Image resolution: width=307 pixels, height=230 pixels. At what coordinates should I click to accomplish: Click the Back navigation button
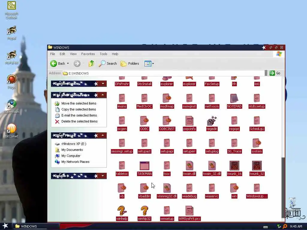(x=58, y=63)
